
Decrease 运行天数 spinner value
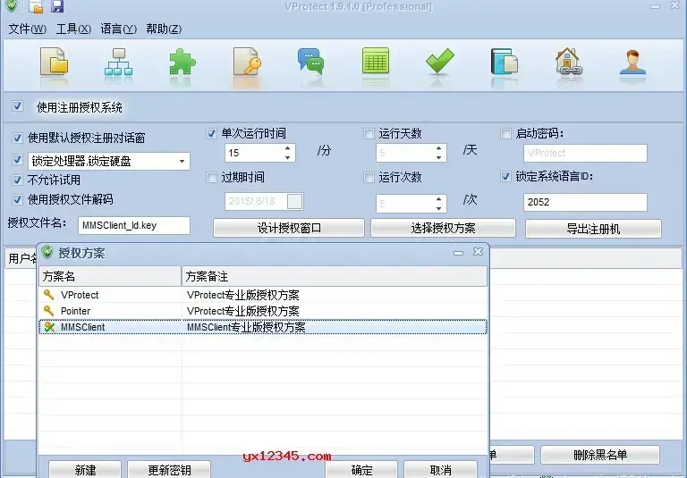[x=438, y=157]
